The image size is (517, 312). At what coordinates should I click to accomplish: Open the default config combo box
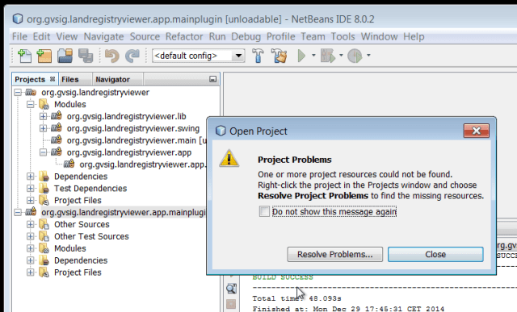[x=199, y=56]
